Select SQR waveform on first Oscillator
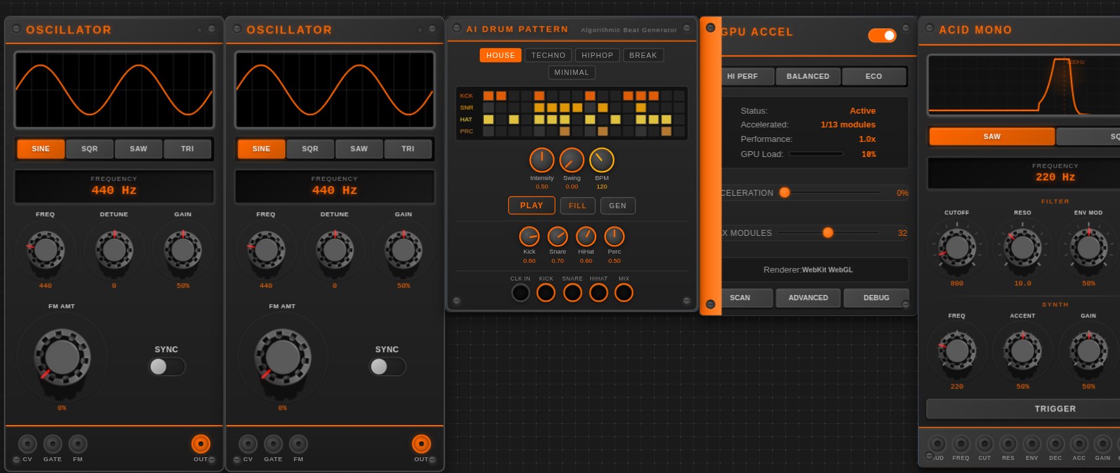Image resolution: width=1120 pixels, height=473 pixels. (89, 149)
